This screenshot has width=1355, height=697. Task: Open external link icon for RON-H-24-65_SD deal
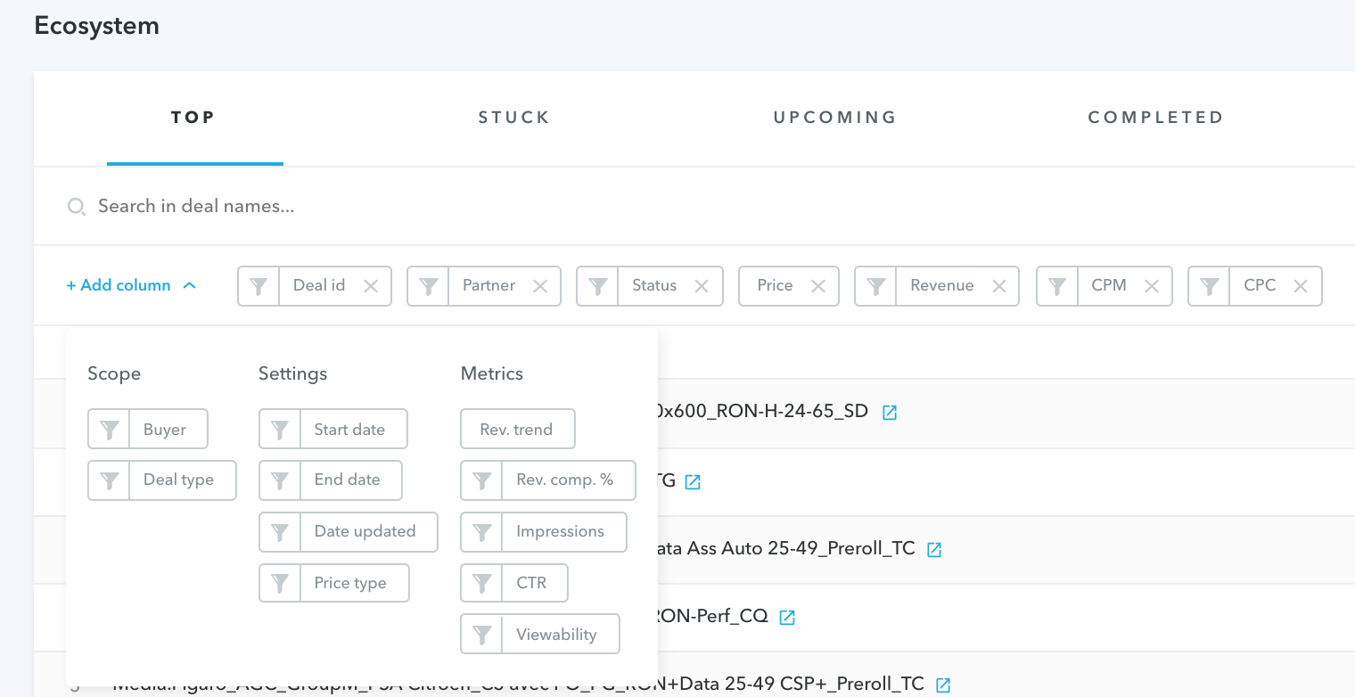click(x=889, y=412)
